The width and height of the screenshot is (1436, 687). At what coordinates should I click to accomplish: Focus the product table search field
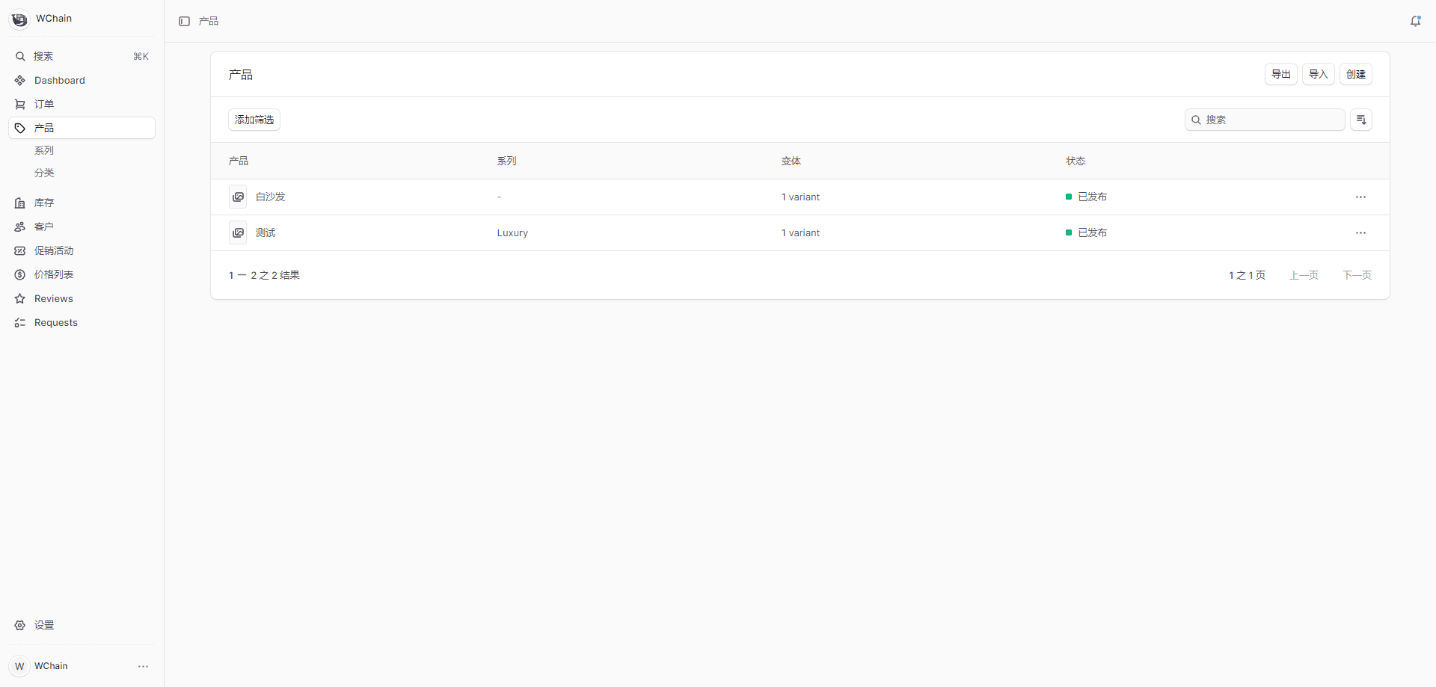1271,120
